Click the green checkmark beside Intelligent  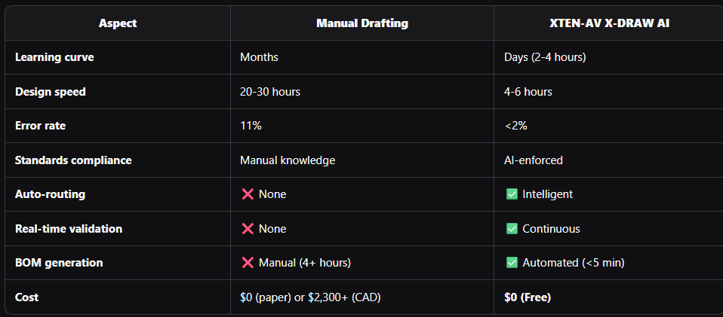click(x=512, y=194)
